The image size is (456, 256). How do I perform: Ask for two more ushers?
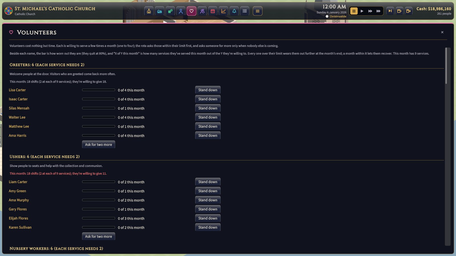[x=99, y=236]
